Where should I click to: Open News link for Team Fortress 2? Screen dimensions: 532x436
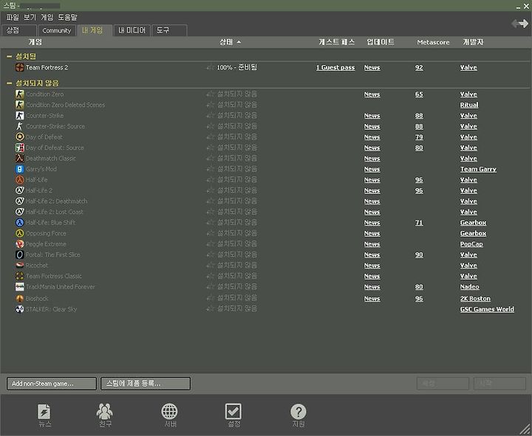[372, 67]
